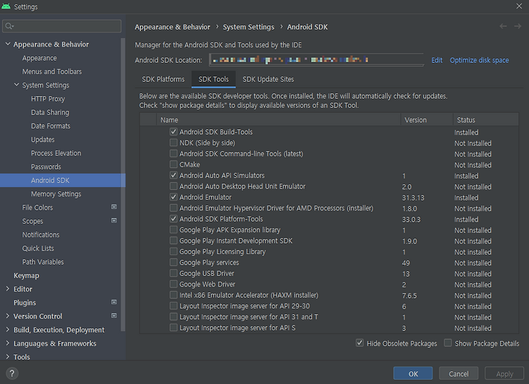Click the forward navigation arrow
The image size is (529, 384).
[518, 26]
